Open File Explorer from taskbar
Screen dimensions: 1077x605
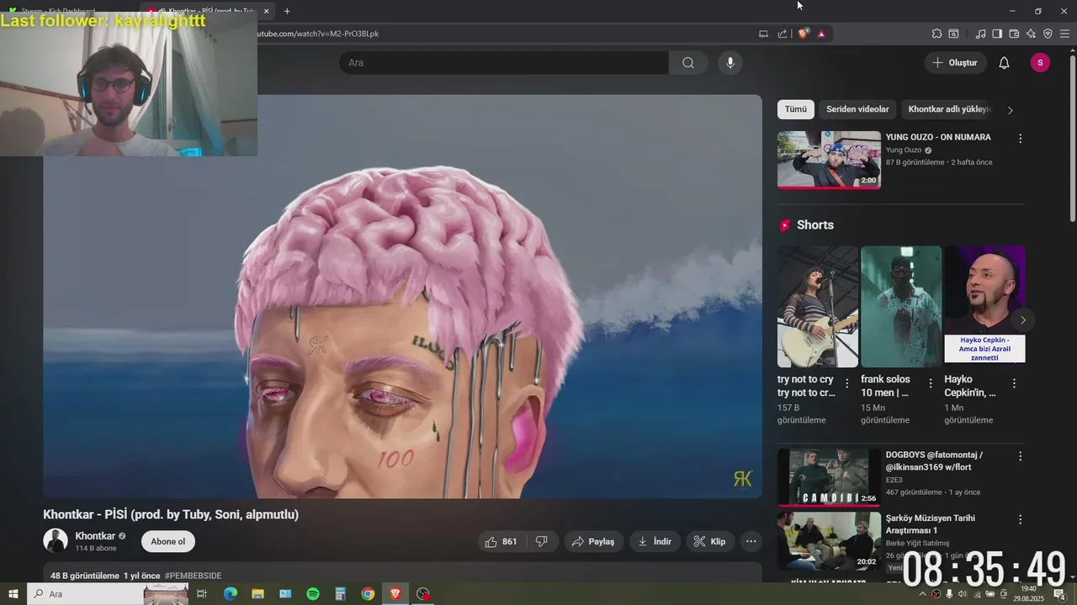258,594
